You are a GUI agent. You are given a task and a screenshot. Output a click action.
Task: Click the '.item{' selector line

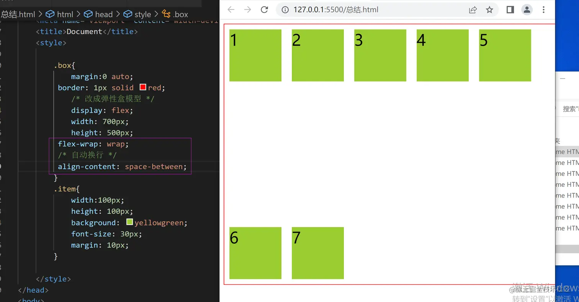[66, 189]
